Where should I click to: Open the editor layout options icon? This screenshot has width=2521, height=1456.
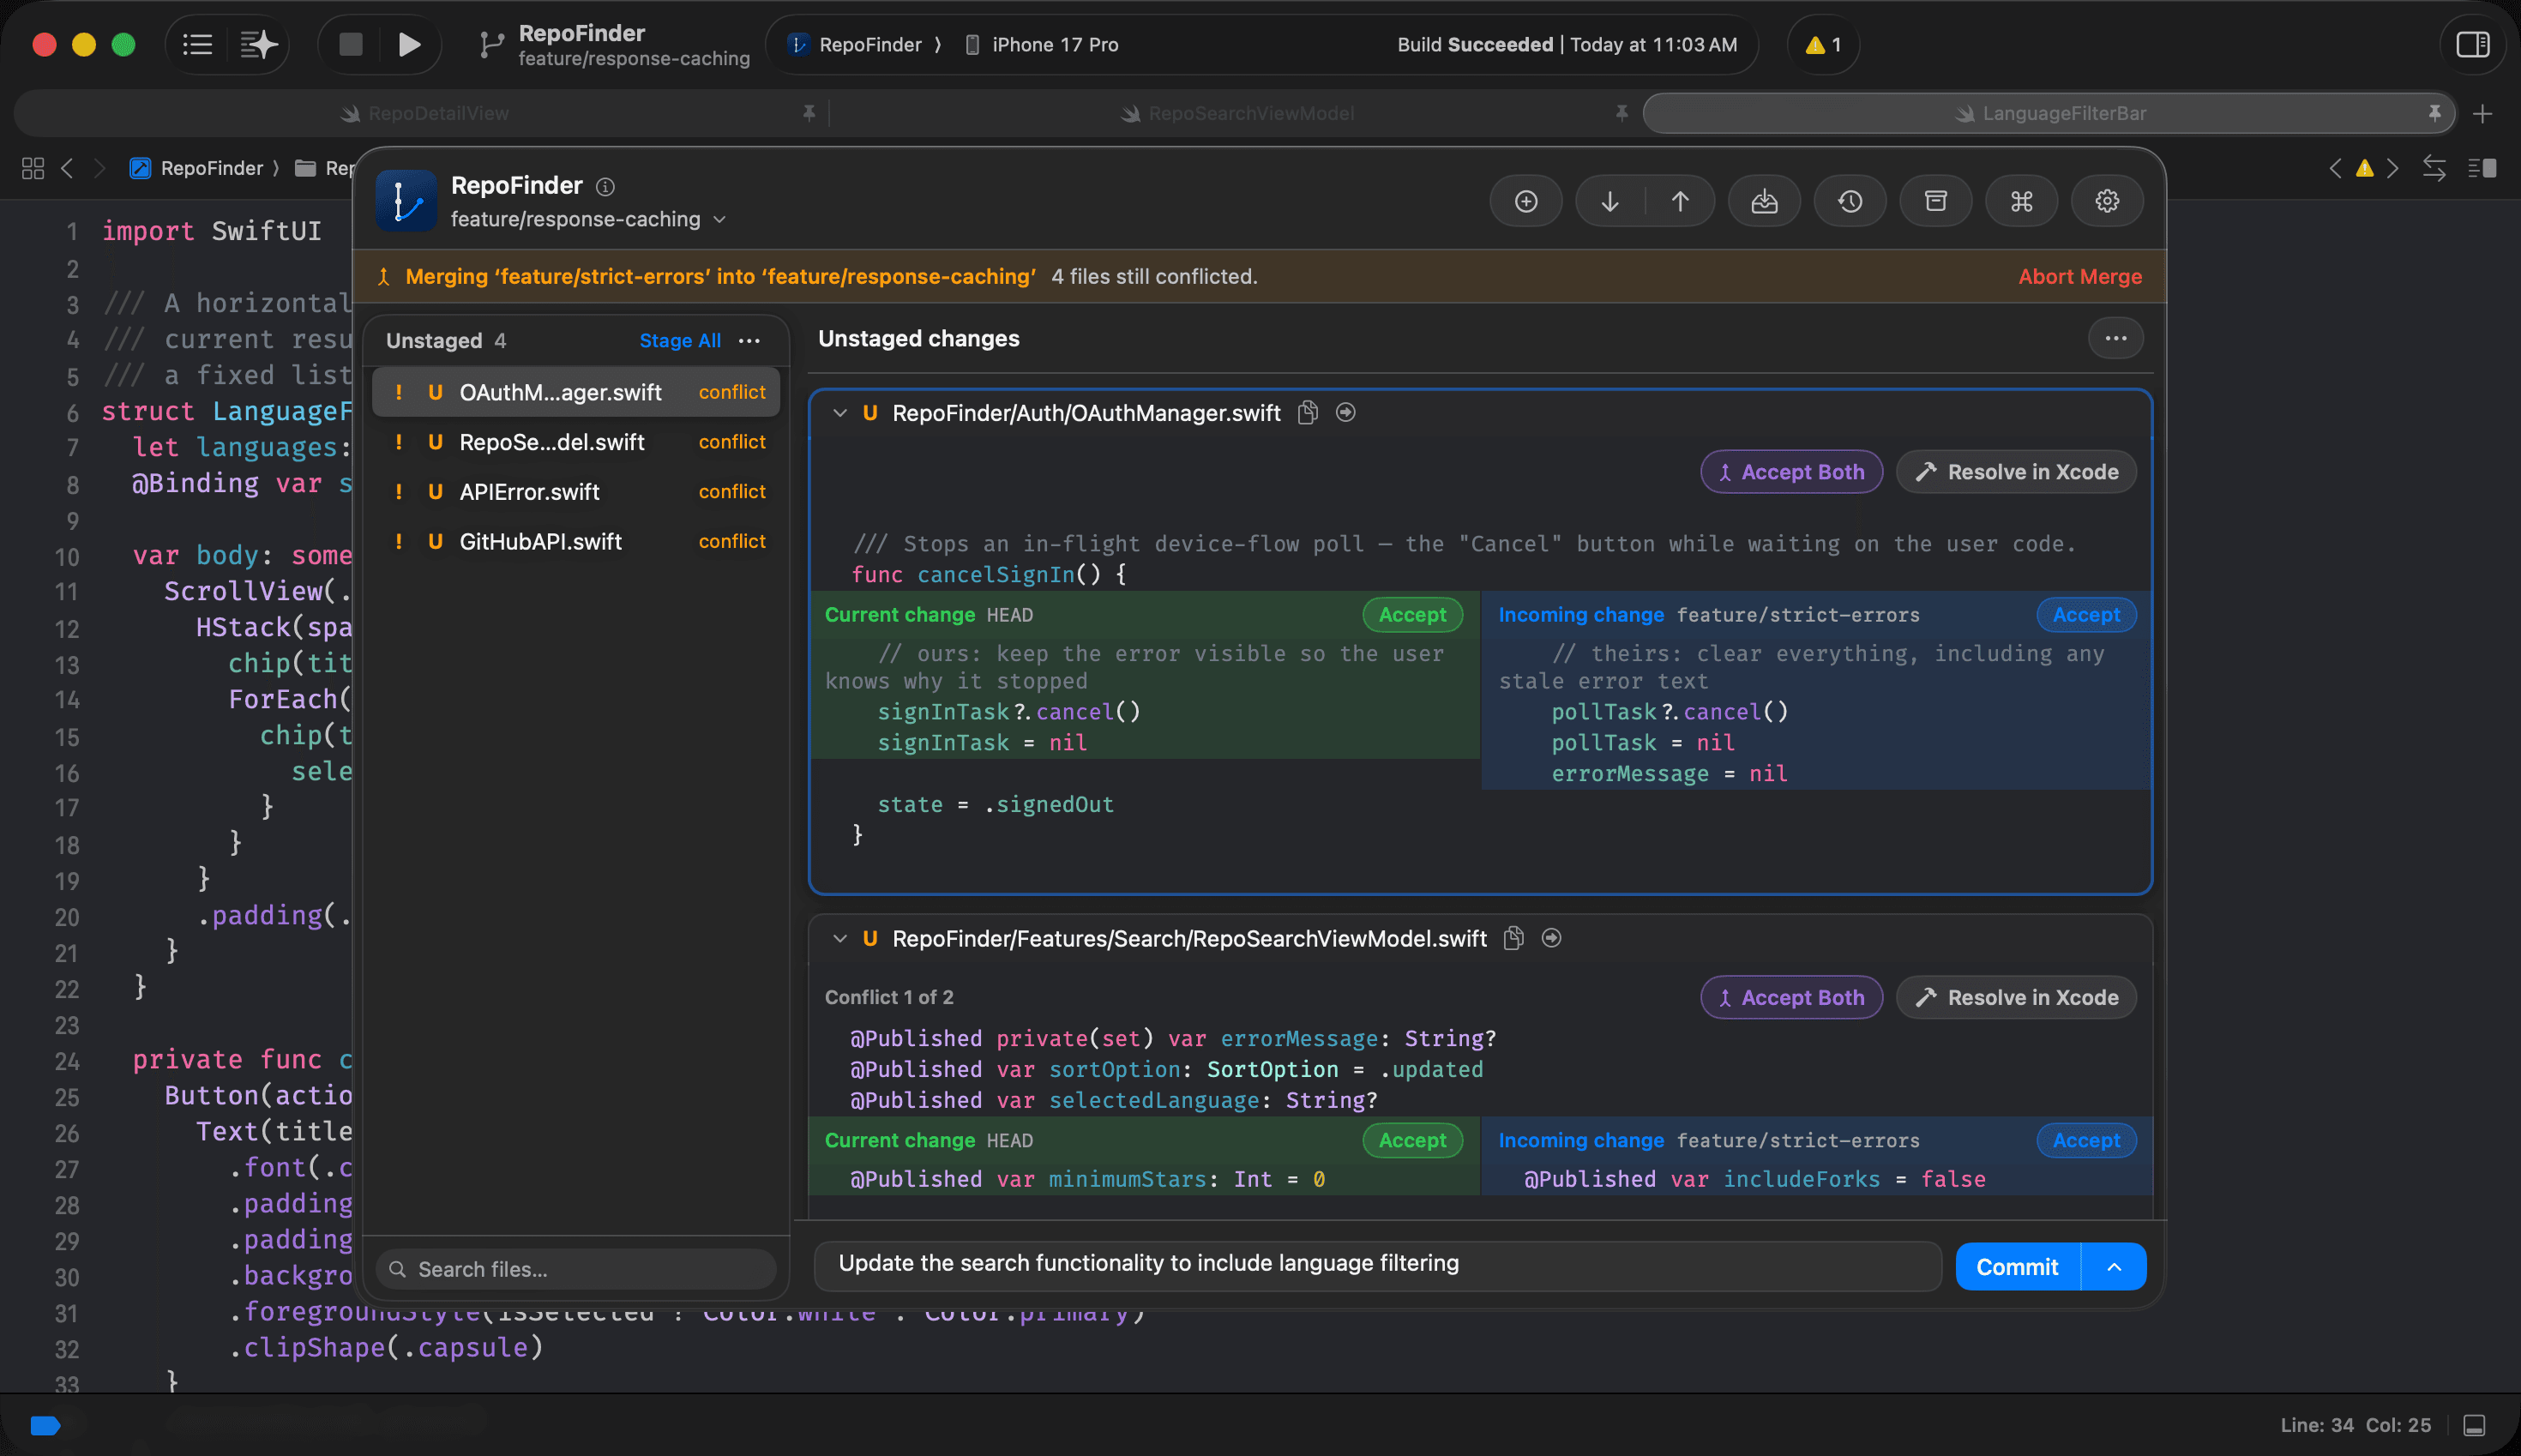(x=2482, y=168)
